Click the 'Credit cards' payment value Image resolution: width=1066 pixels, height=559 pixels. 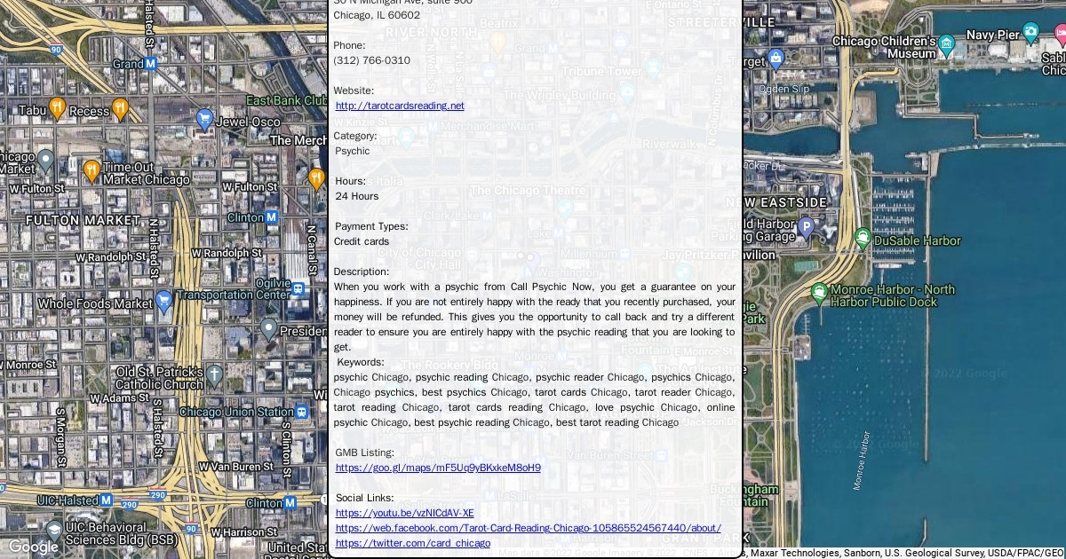pyautogui.click(x=362, y=241)
